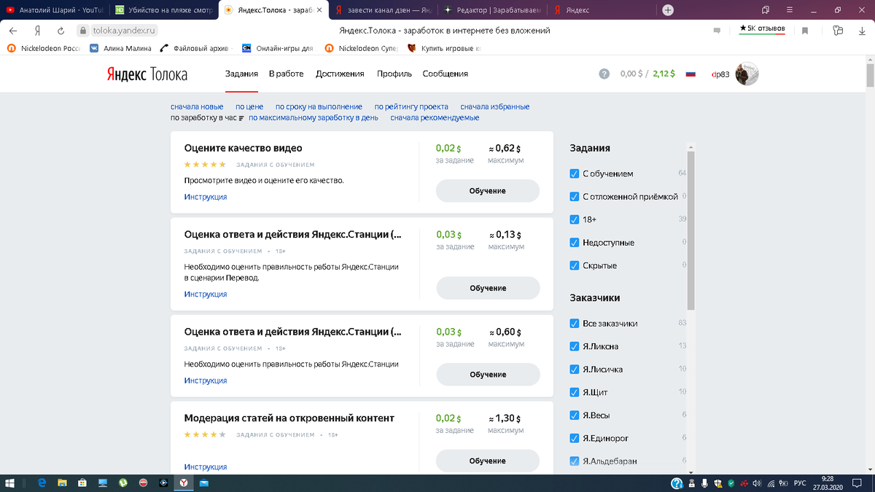Toggle the 'С обучением' checkbox
The height and width of the screenshot is (492, 875).
[x=575, y=173]
